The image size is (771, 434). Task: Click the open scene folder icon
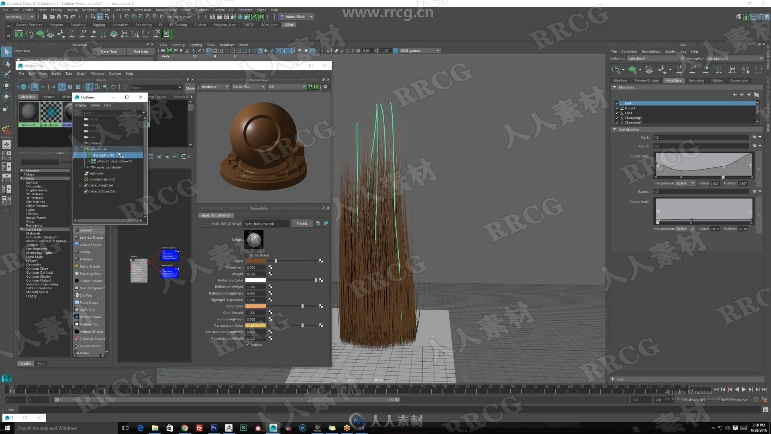tap(52, 17)
